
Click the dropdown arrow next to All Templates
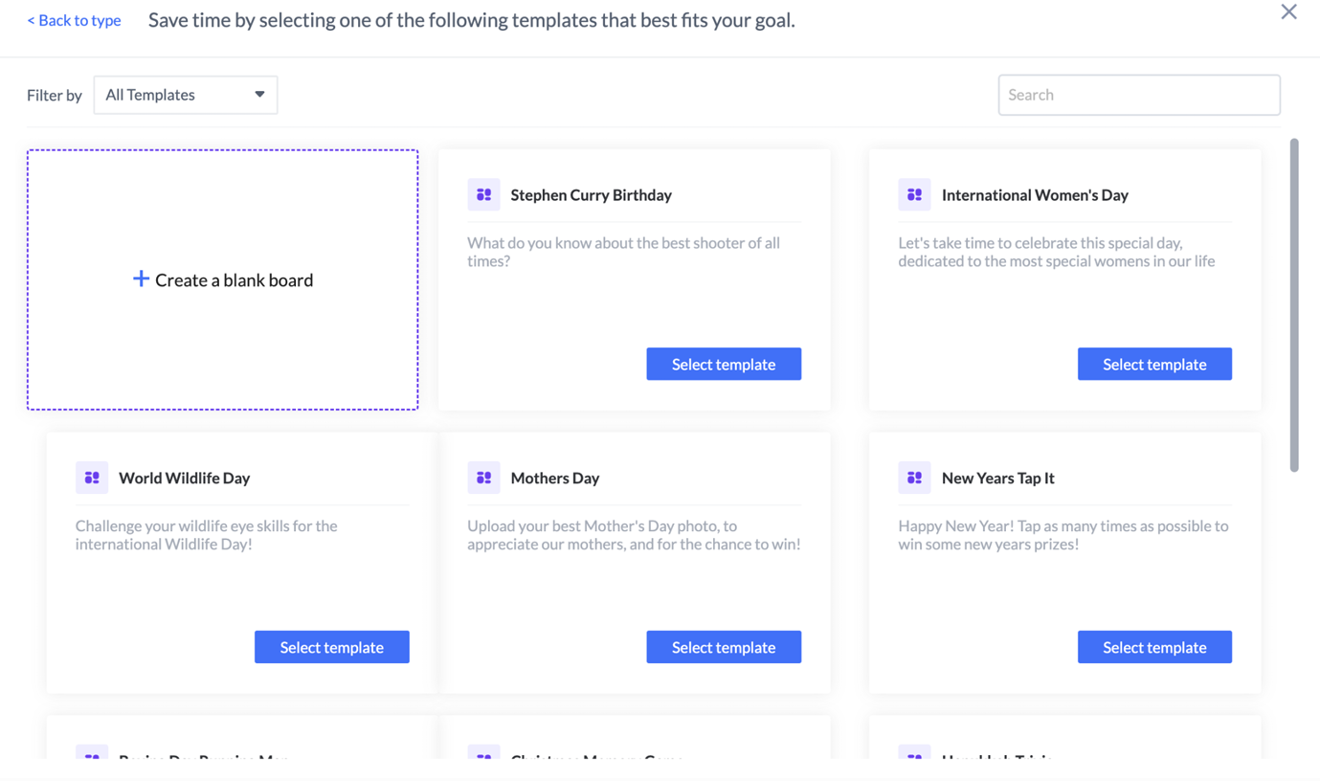(x=259, y=95)
